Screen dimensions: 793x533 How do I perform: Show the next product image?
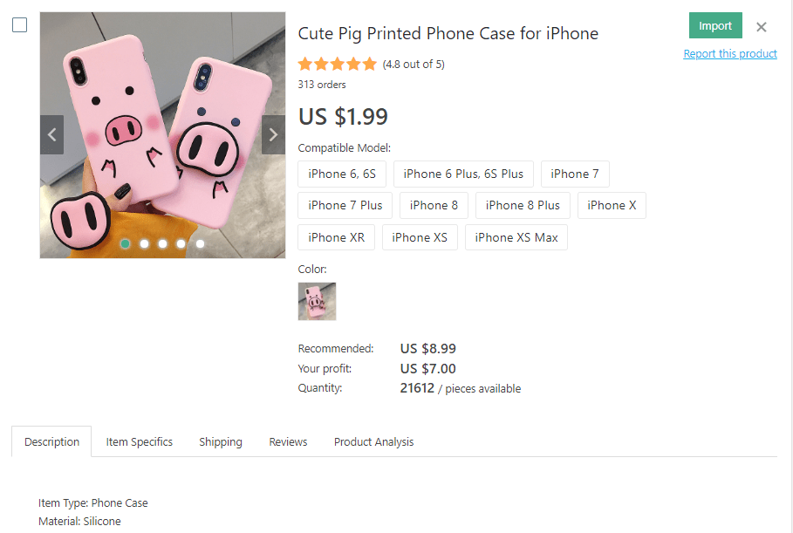click(273, 134)
